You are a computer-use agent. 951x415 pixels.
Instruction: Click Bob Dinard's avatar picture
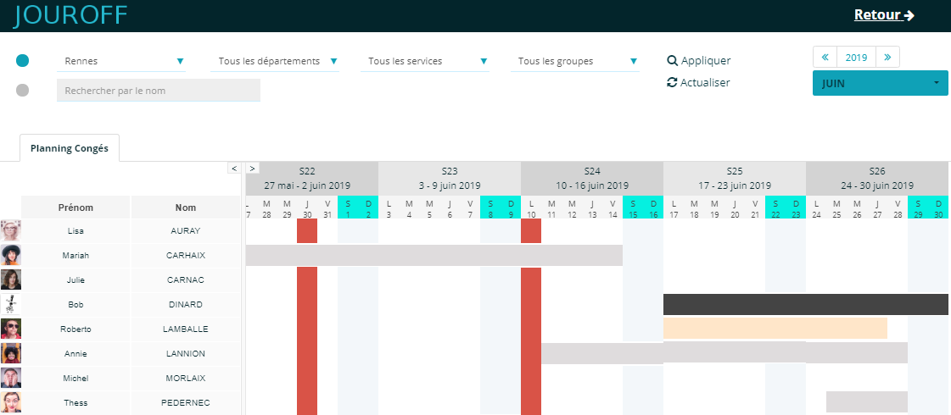[x=11, y=304]
